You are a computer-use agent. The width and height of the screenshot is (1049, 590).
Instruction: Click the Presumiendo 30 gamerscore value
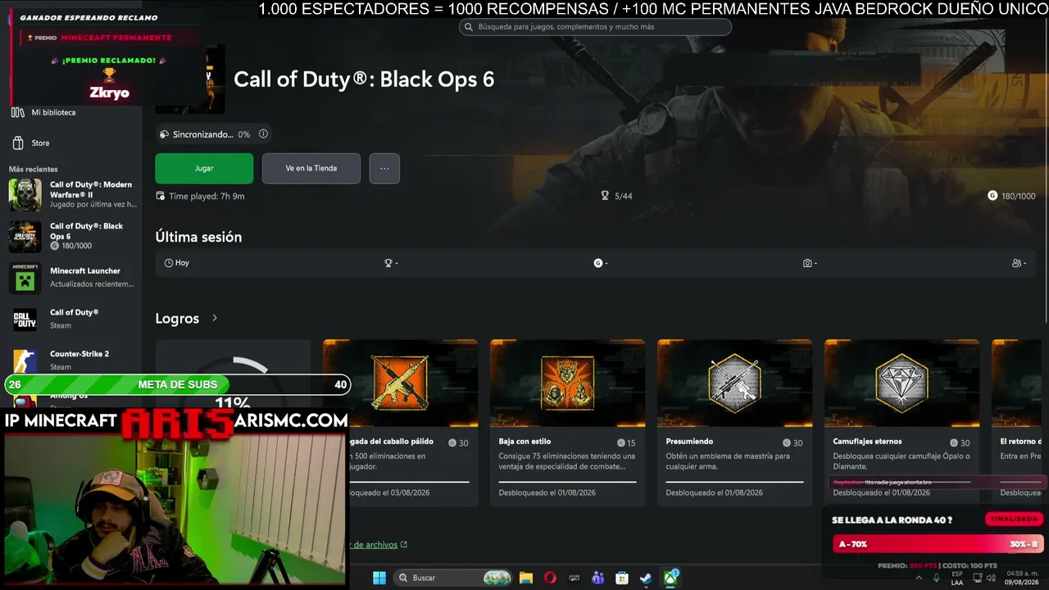(797, 442)
